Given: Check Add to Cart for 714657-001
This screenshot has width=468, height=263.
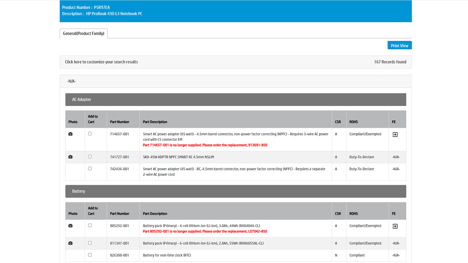Looking at the screenshot, I should pos(90,134).
